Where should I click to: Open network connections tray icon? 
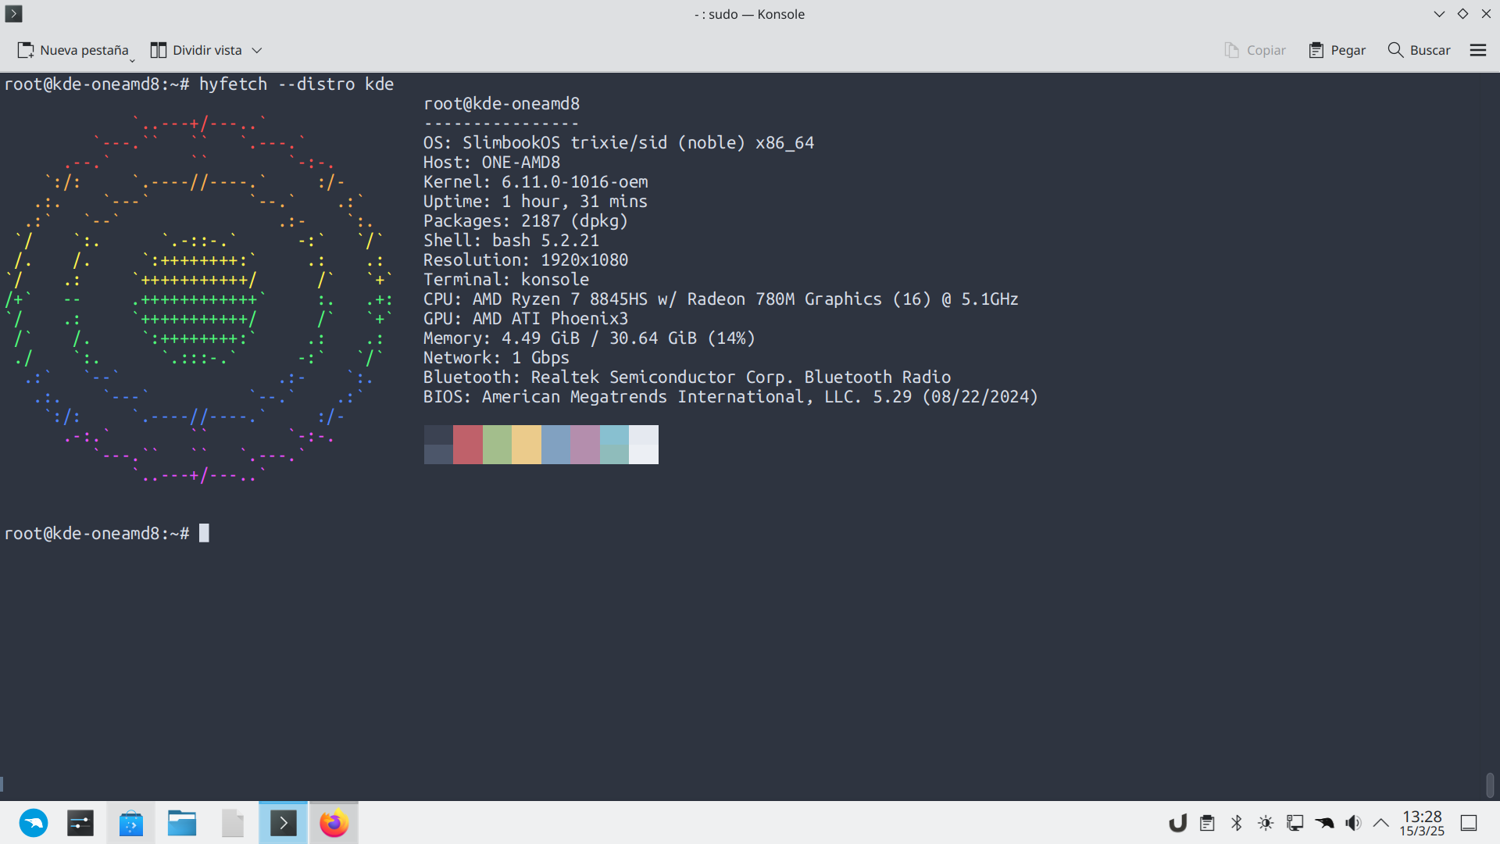click(x=1295, y=823)
